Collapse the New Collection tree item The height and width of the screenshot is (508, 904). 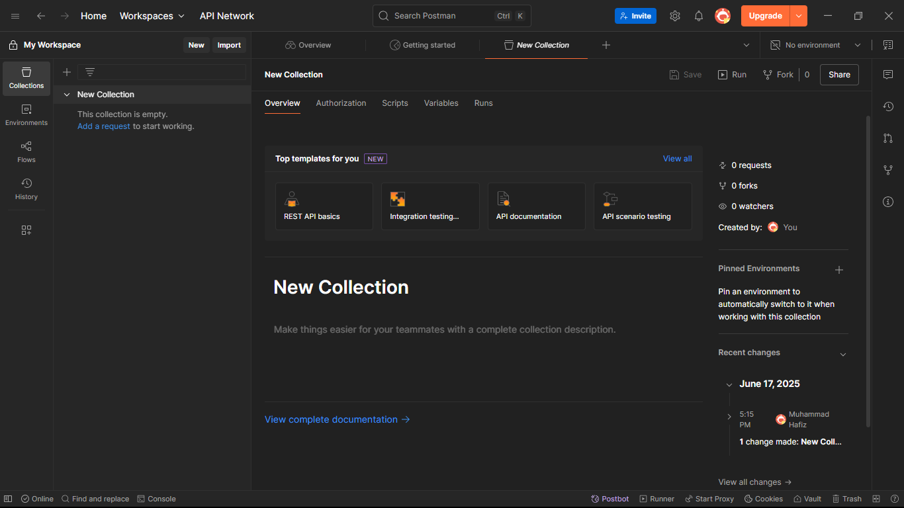click(67, 95)
